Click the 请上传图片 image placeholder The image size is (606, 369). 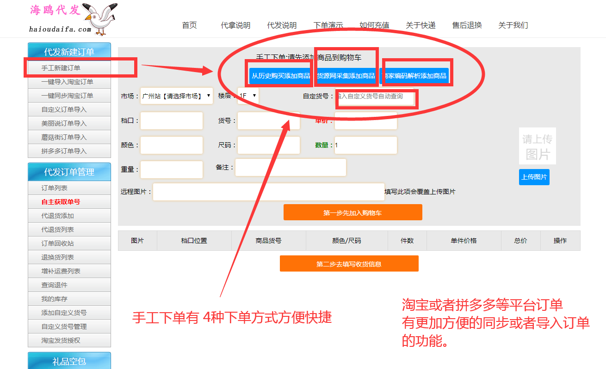coord(537,146)
